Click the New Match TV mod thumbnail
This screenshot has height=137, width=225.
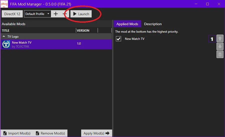[x=6, y=44]
